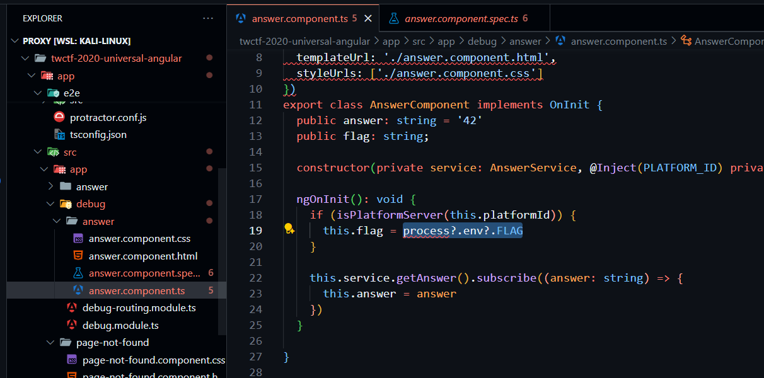Viewport: 764px width, 378px height.
Task: Click the answer.component.css file icon
Action: click(x=78, y=239)
